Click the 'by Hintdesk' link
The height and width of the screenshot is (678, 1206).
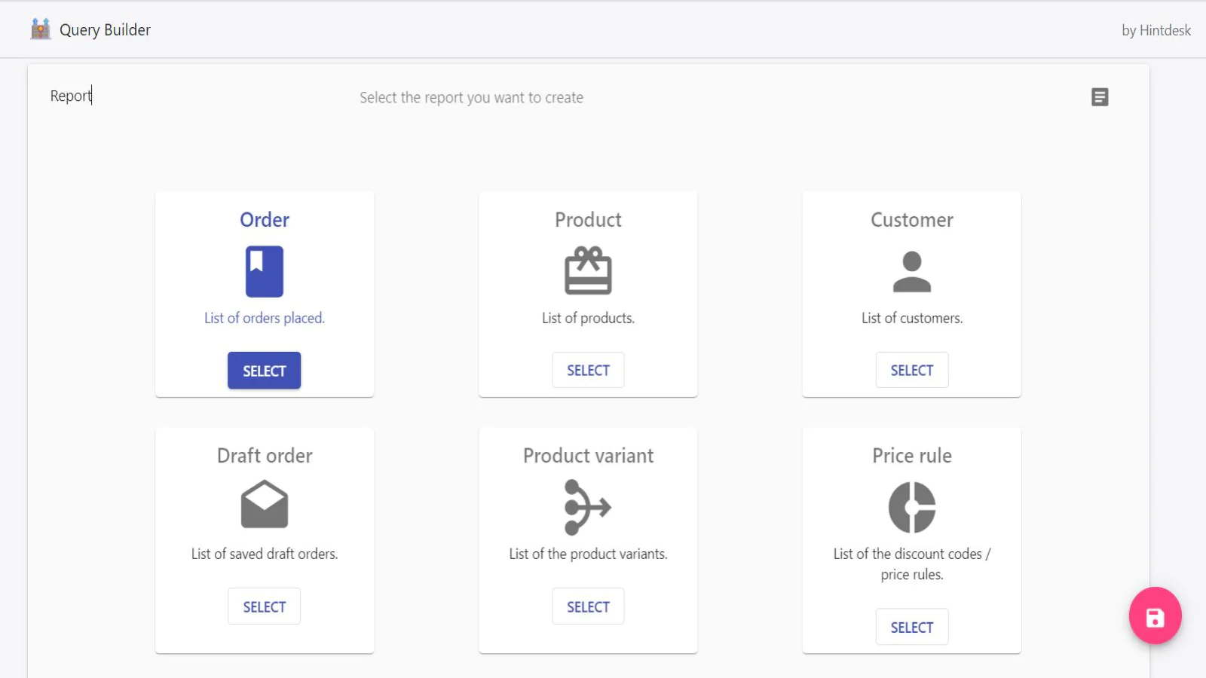1155,30
